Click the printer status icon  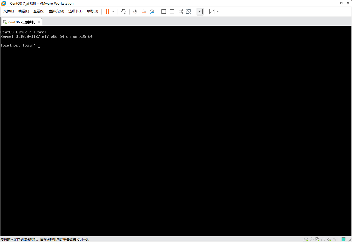(323, 239)
